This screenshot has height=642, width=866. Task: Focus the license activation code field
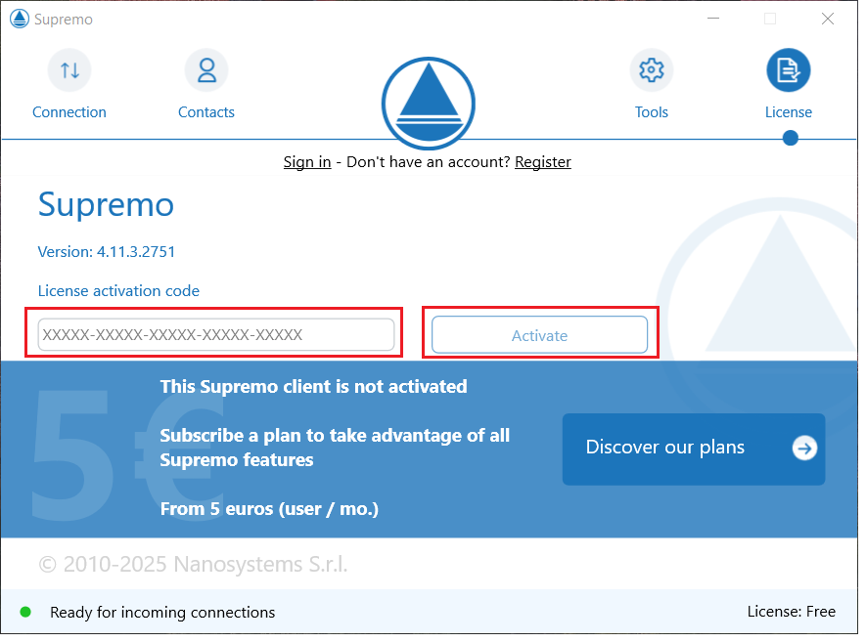(x=216, y=335)
